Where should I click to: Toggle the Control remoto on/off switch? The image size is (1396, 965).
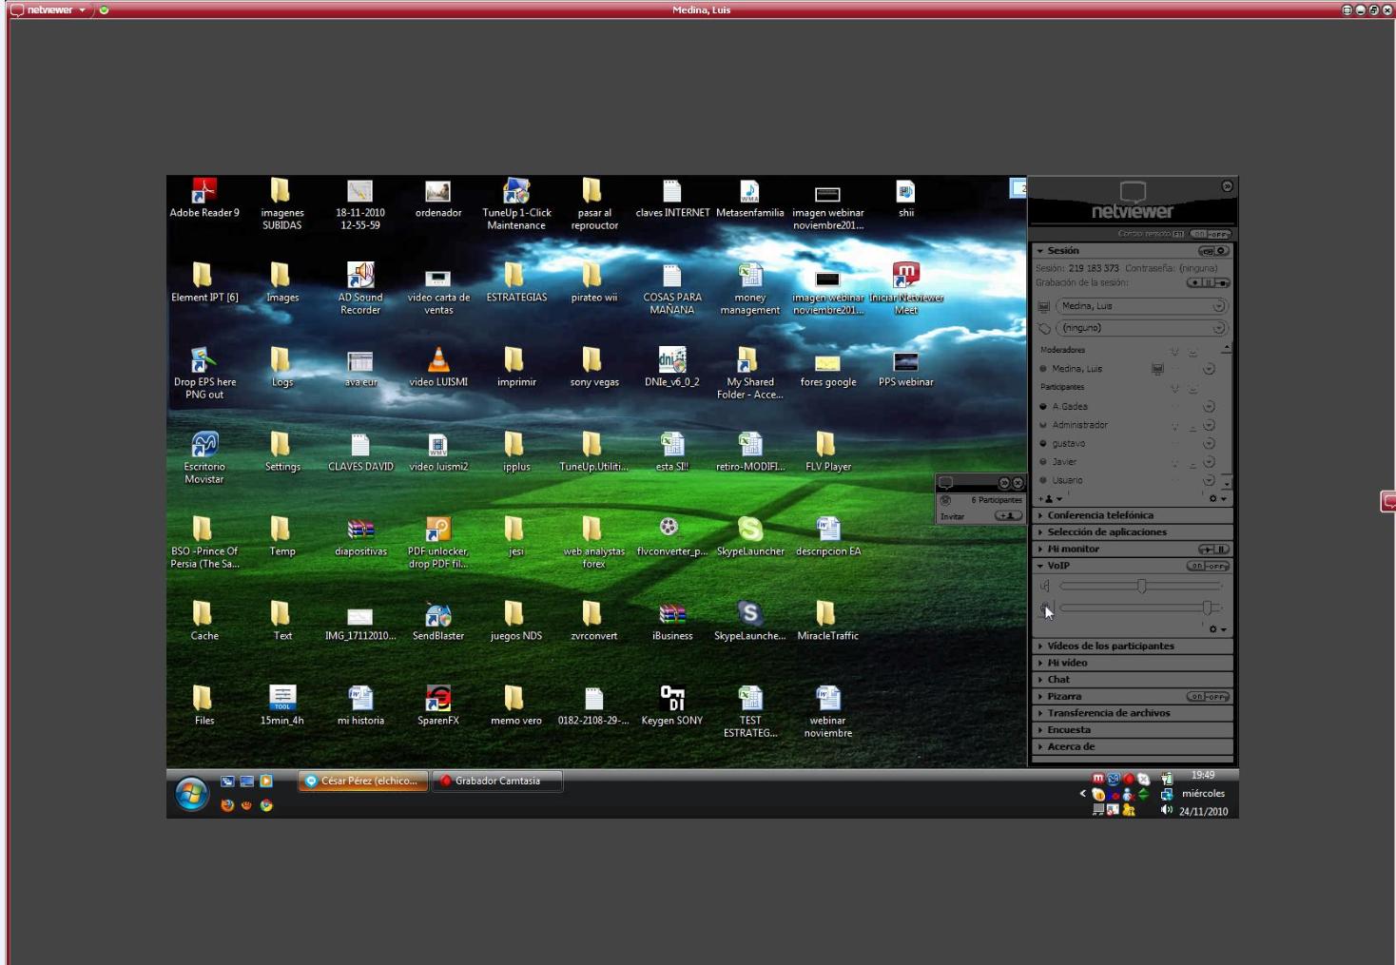1210,234
